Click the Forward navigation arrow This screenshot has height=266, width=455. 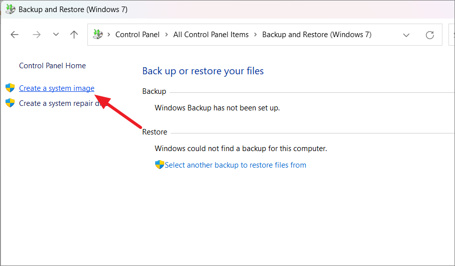[x=37, y=35]
